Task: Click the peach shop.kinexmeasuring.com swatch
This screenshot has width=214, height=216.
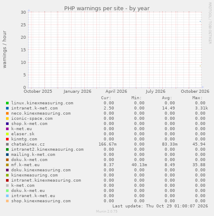Action: pyautogui.click(x=7, y=201)
